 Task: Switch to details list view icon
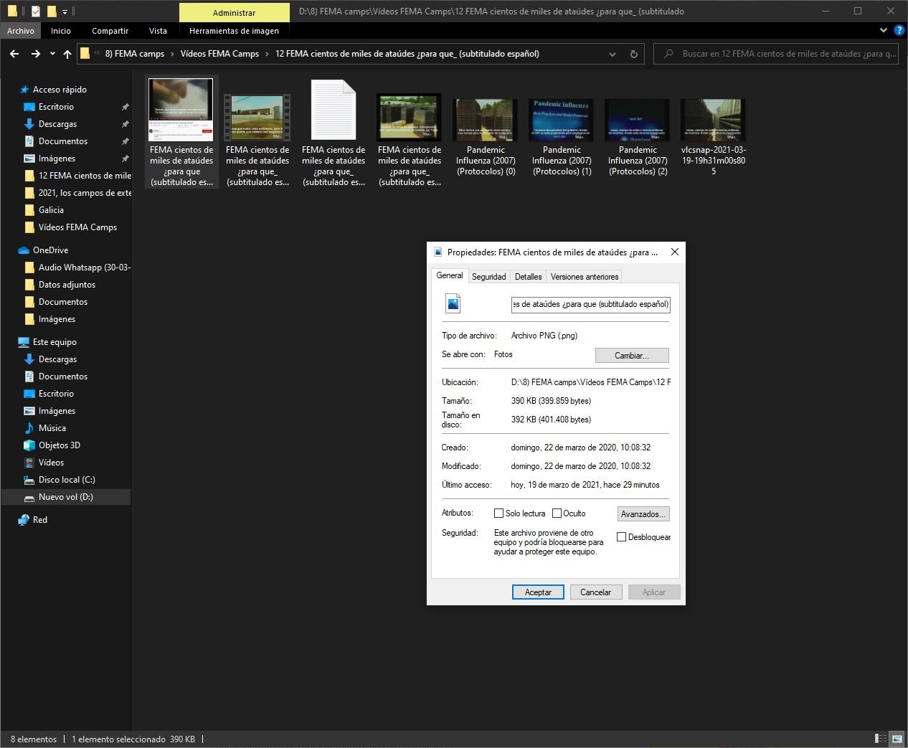880,739
